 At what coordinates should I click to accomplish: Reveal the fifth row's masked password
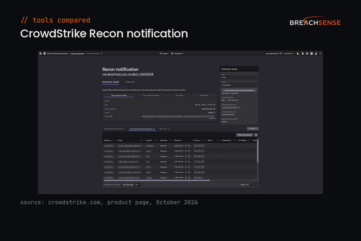click(186, 167)
